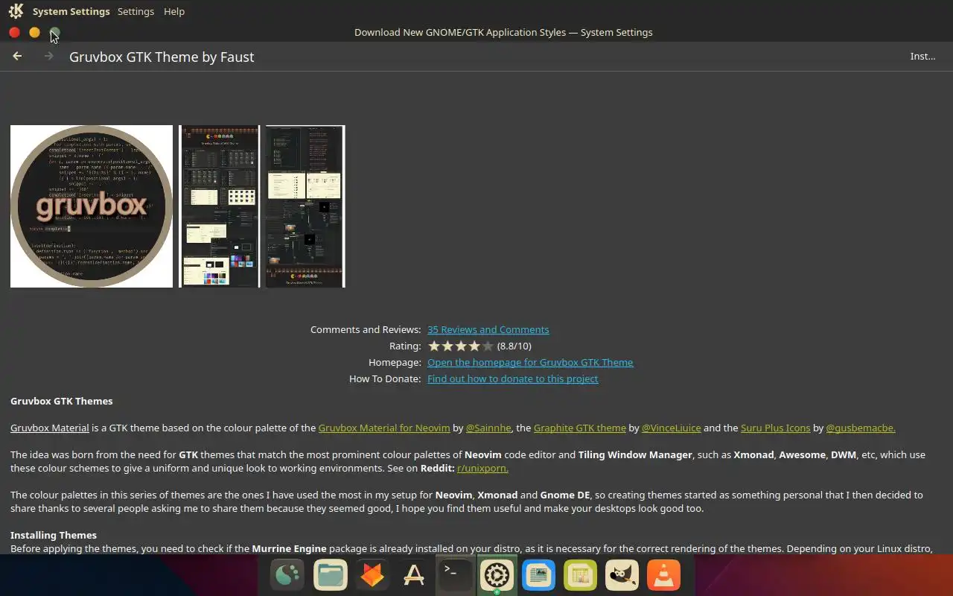Visit the @gusbemacbe profile link

pos(861,428)
